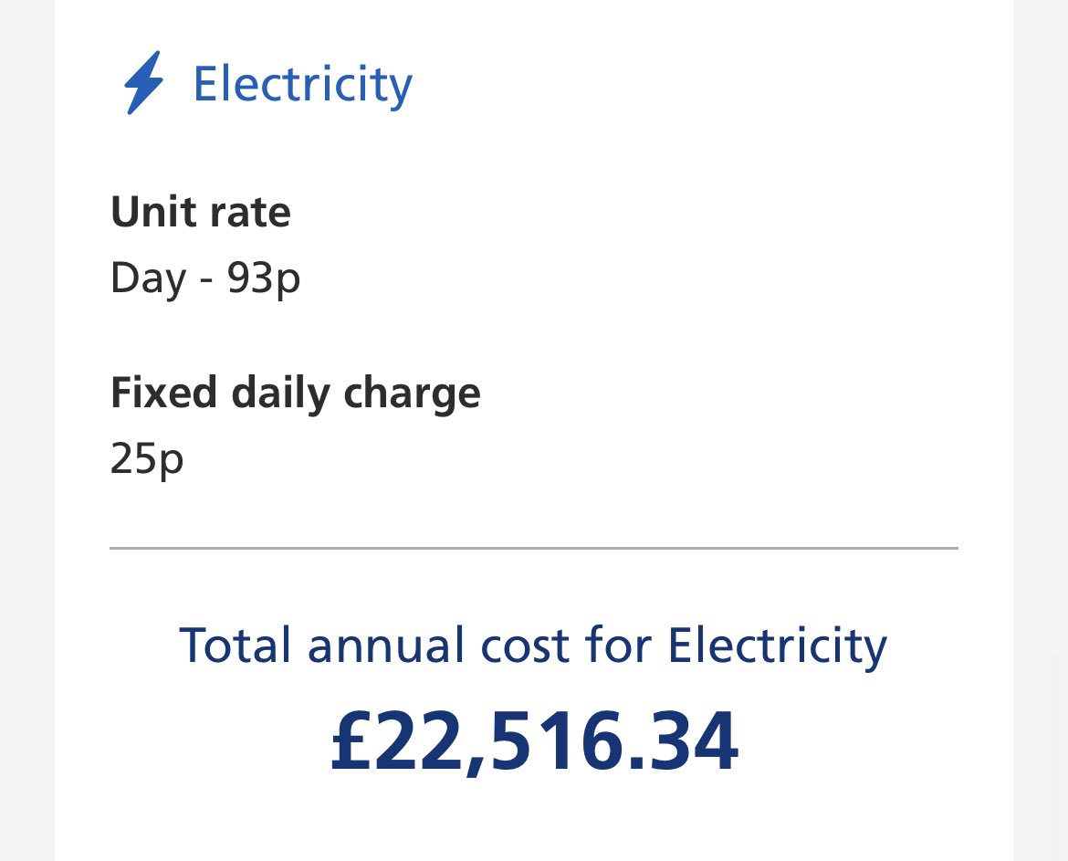This screenshot has width=1068, height=861.
Task: Click the word Electricity in total cost line
Action: click(777, 647)
